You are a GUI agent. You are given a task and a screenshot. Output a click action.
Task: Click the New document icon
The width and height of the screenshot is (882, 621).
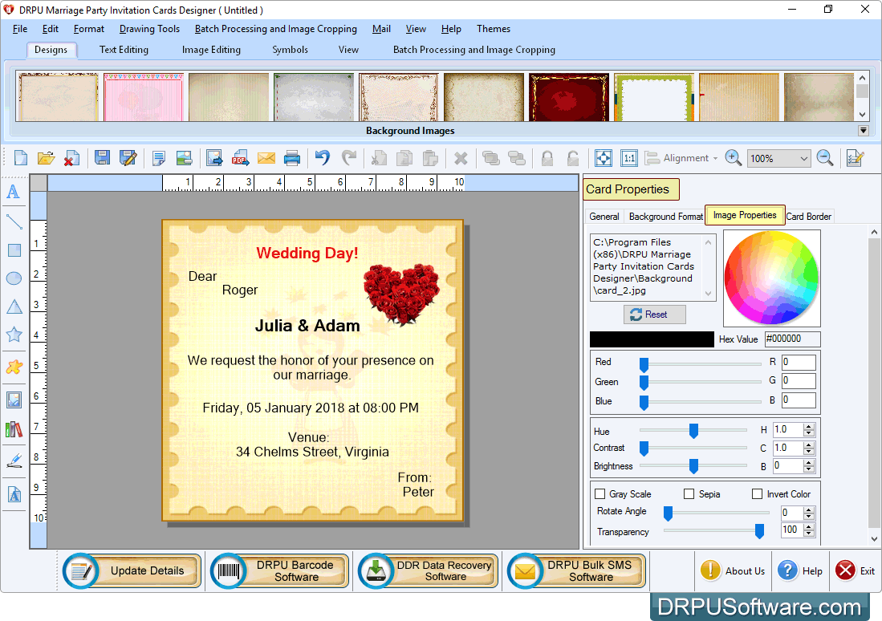[x=21, y=158]
